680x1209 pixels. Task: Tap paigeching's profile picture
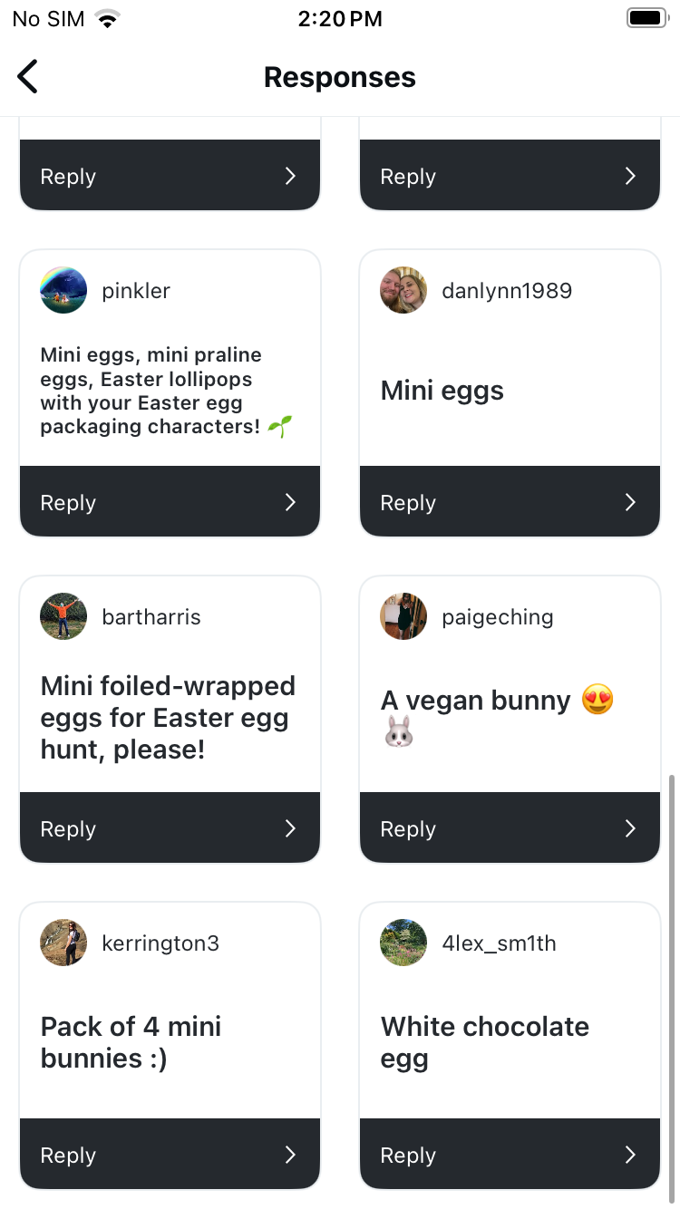click(403, 616)
